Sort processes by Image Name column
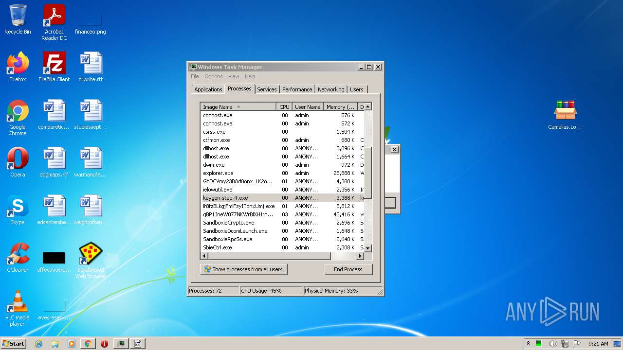The width and height of the screenshot is (623, 350). point(238,106)
